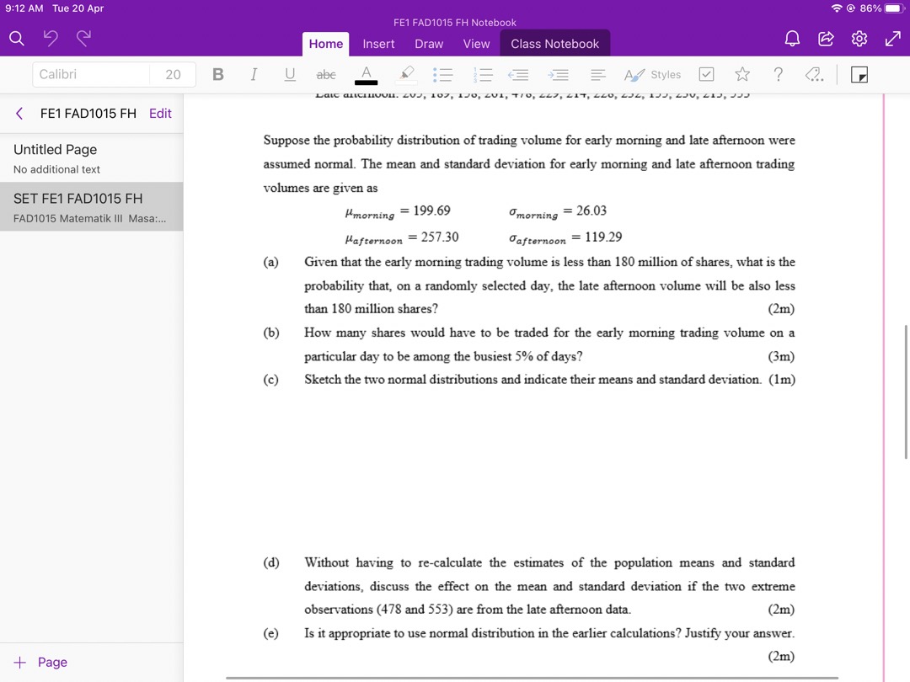Undo the last edit

click(51, 38)
